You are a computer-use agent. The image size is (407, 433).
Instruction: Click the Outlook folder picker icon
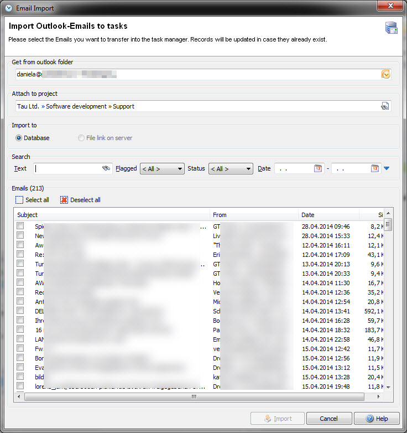click(x=386, y=74)
